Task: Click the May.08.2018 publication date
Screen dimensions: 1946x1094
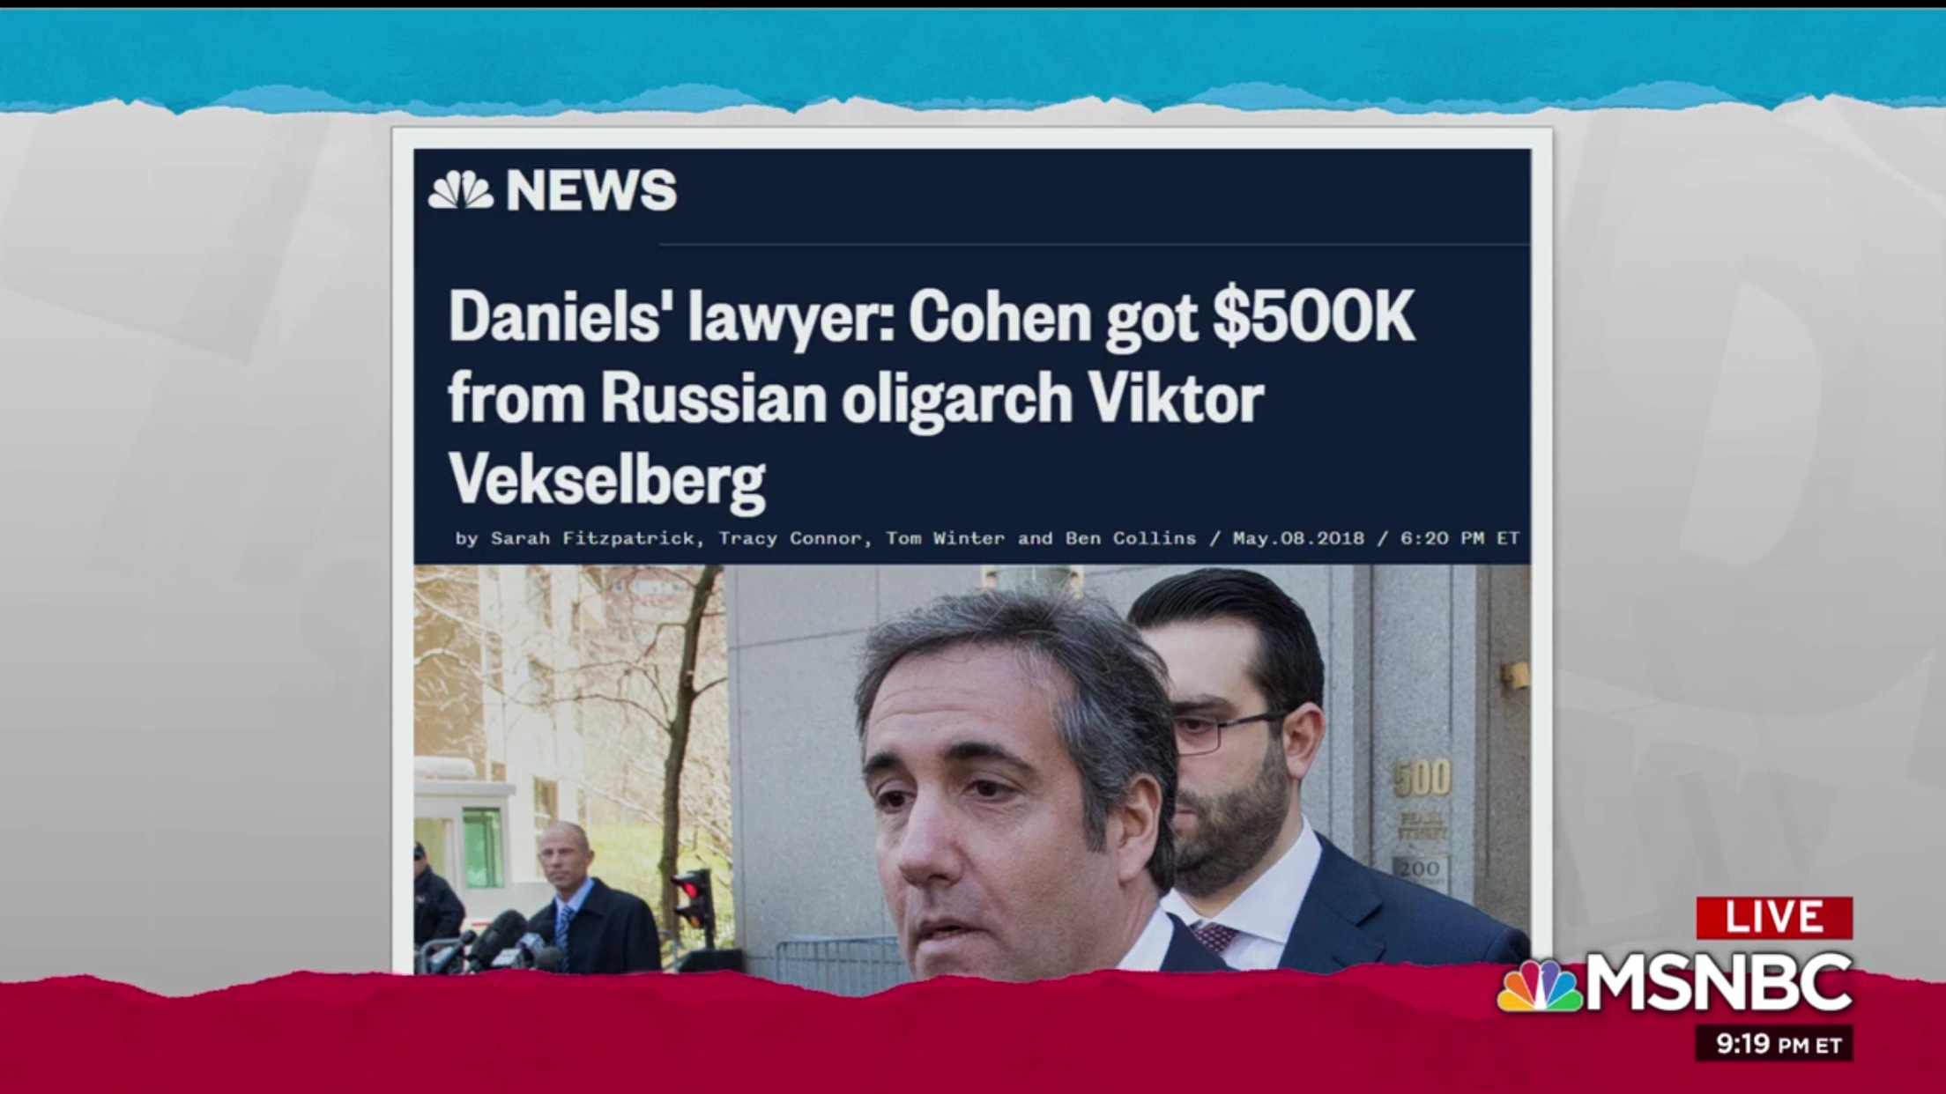Action: 1298,538
